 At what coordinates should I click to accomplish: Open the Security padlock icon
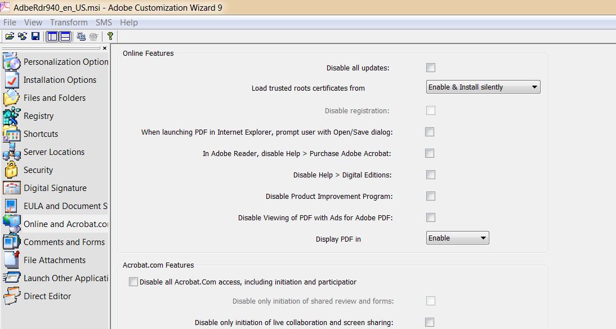11,170
